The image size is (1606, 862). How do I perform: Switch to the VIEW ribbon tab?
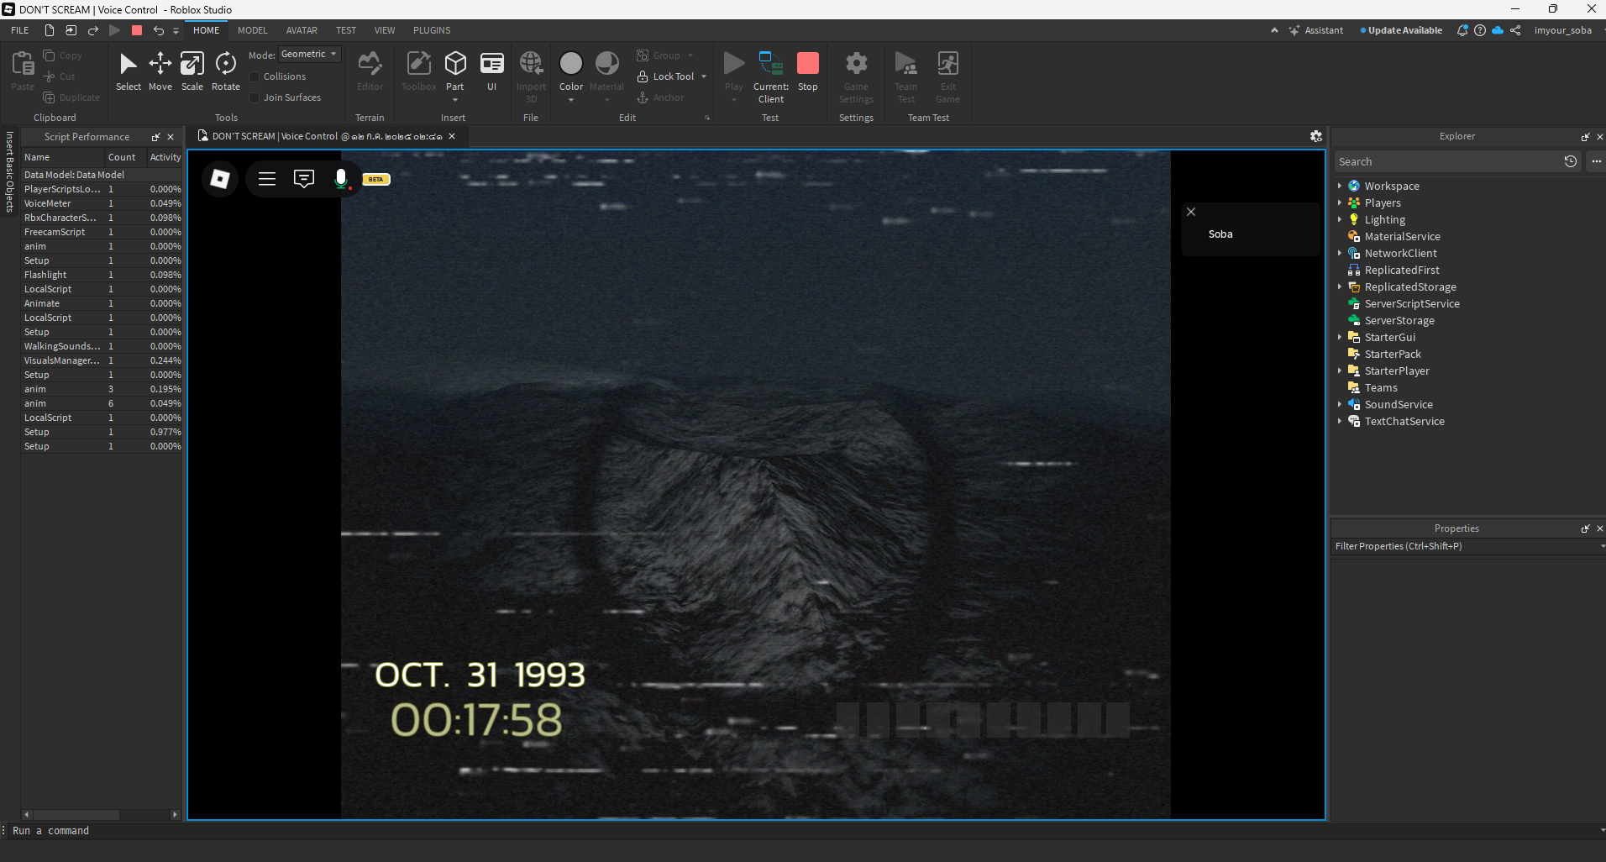click(x=385, y=30)
